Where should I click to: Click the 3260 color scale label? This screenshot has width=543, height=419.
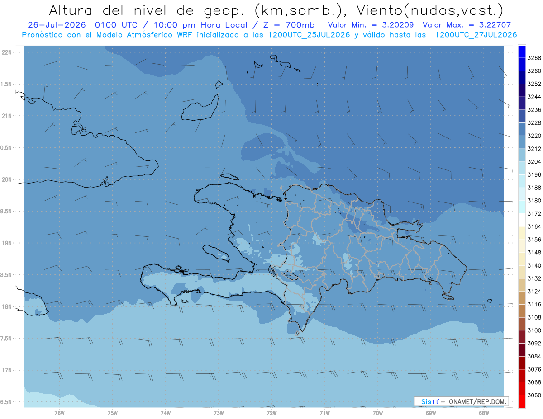click(534, 71)
